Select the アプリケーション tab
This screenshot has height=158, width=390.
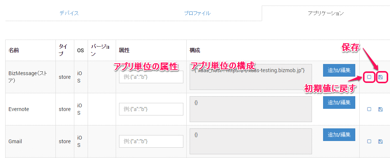326,13
